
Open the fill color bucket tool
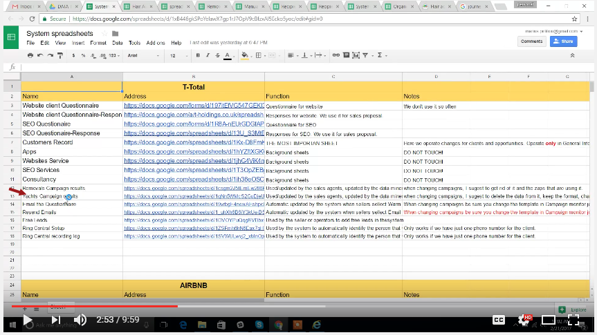243,55
